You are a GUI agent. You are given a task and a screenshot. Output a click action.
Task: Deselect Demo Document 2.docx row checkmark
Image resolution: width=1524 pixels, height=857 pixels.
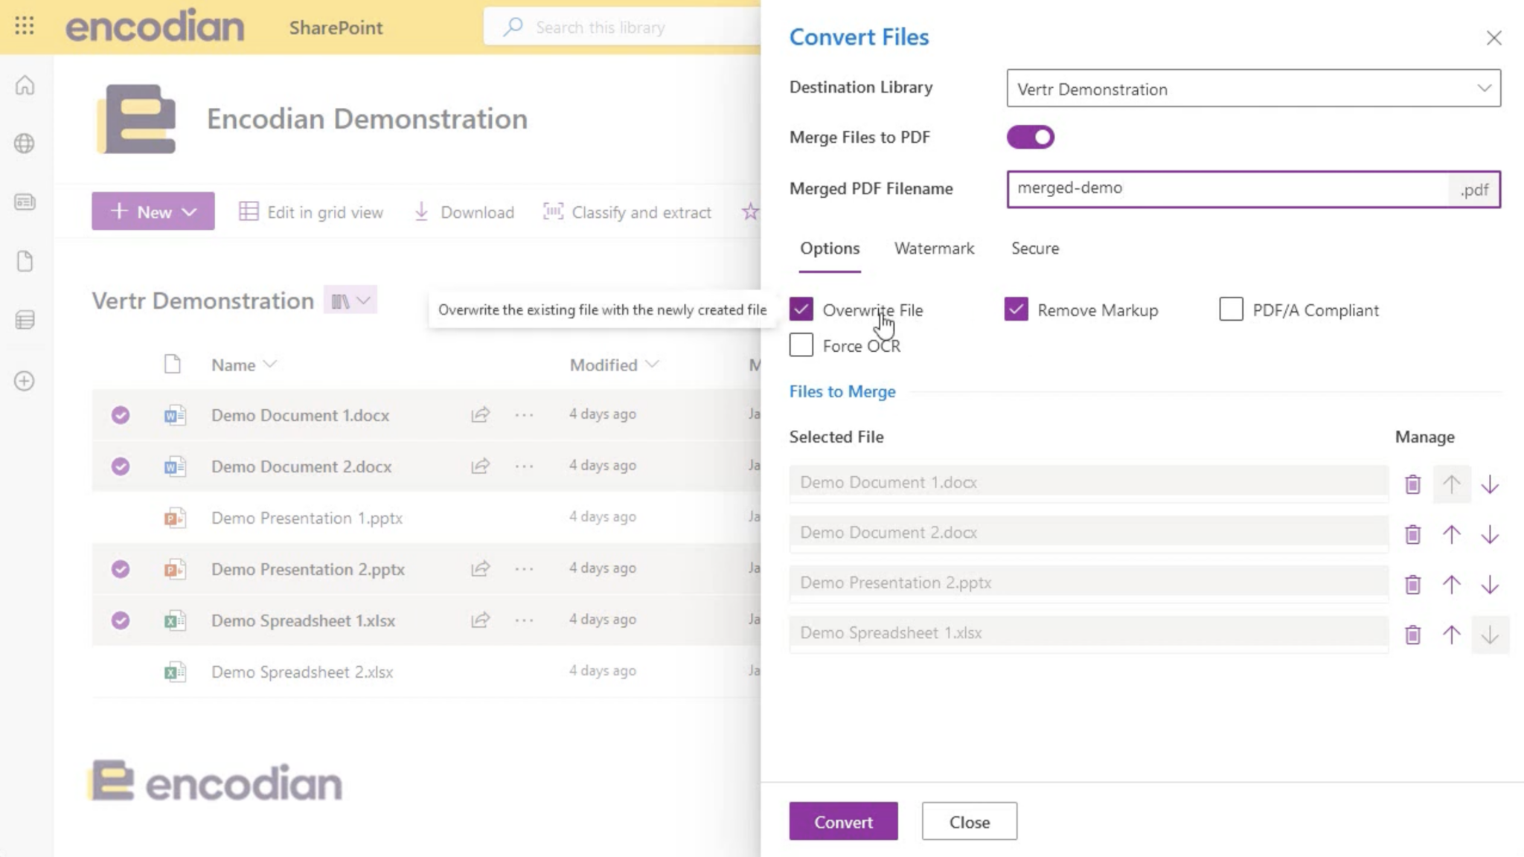point(121,466)
